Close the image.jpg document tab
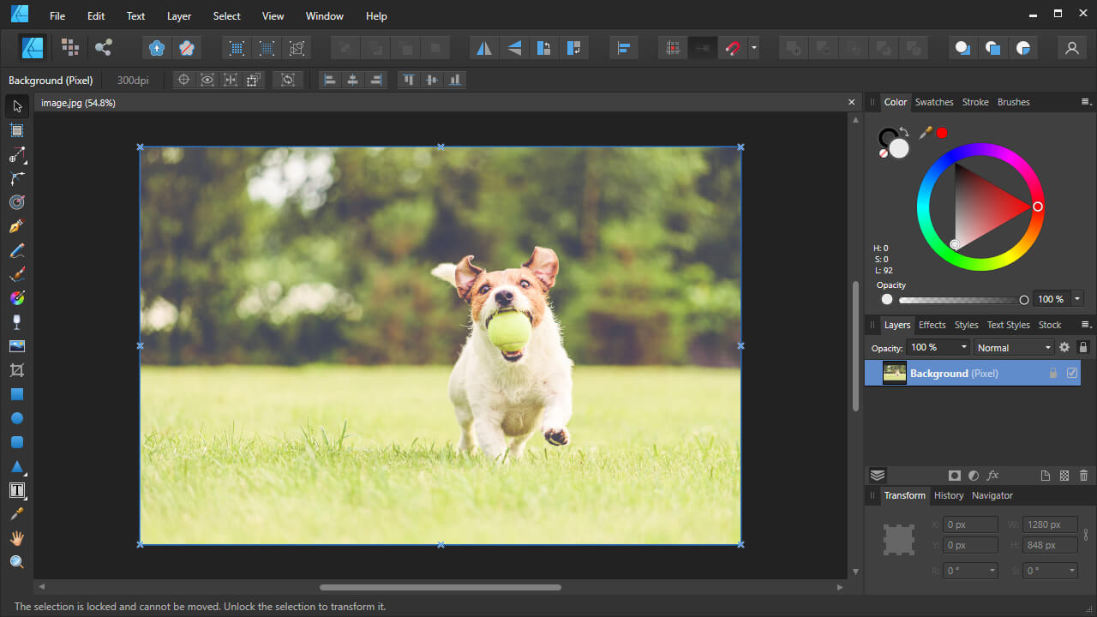 851,102
